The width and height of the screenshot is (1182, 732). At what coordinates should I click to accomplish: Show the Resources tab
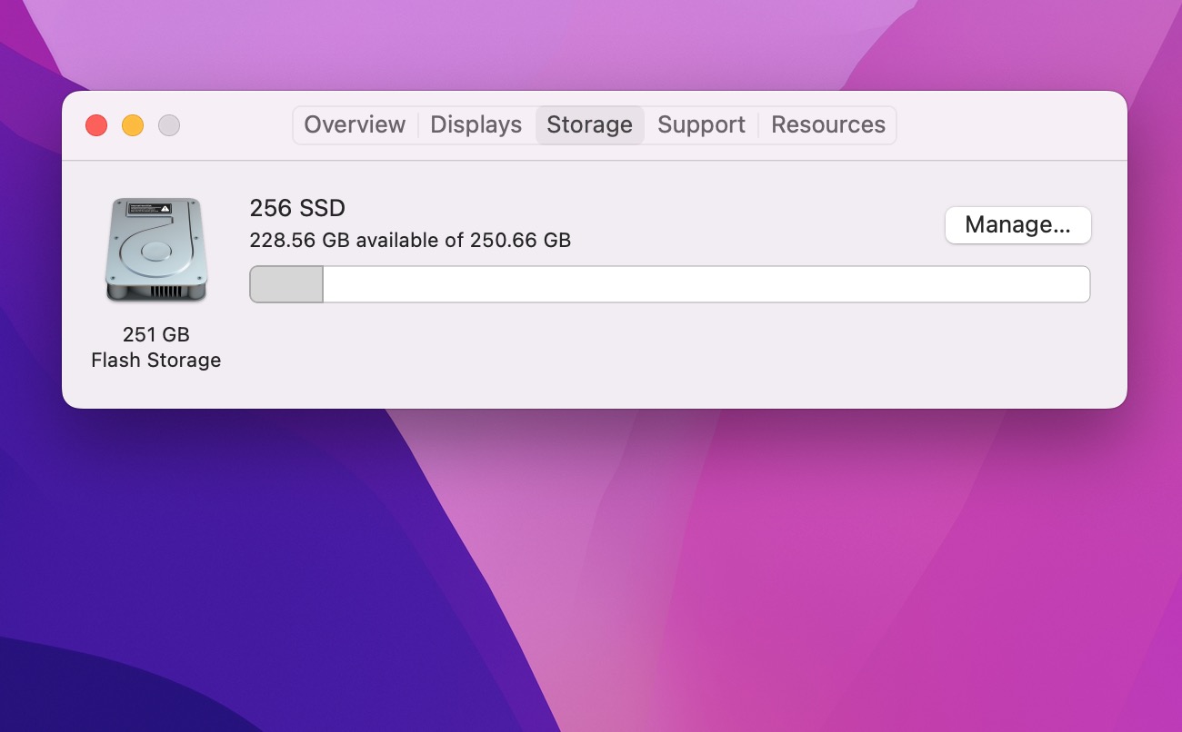(x=827, y=125)
